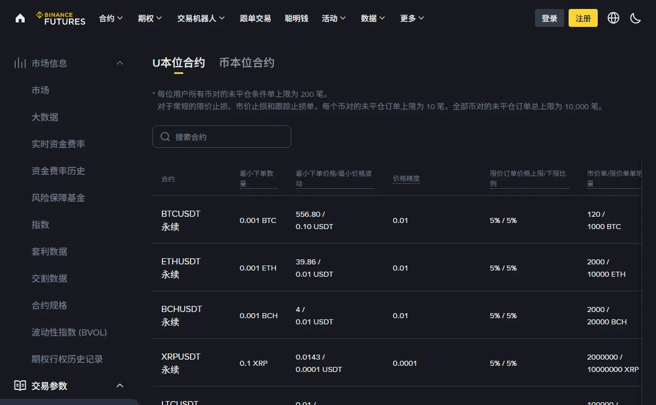This screenshot has height=405, width=656.
Task: Open 合约规格 in the sidebar
Action: (49, 305)
